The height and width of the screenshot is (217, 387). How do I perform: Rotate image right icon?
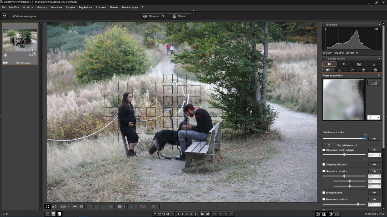click(208, 214)
